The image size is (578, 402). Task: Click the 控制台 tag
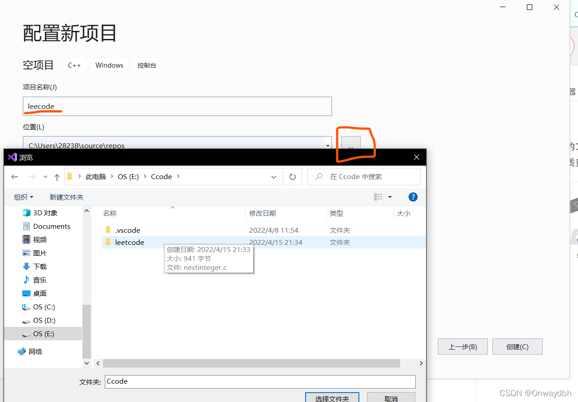(147, 65)
